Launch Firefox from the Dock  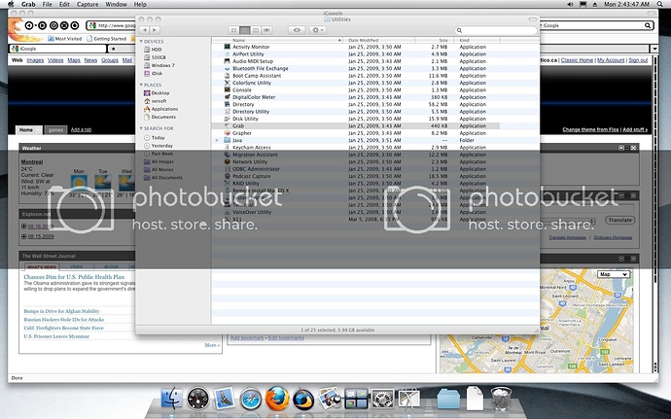(x=277, y=399)
